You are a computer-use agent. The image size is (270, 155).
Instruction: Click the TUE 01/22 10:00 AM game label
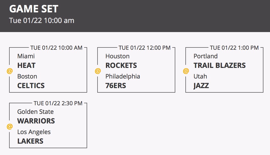pos(56,48)
